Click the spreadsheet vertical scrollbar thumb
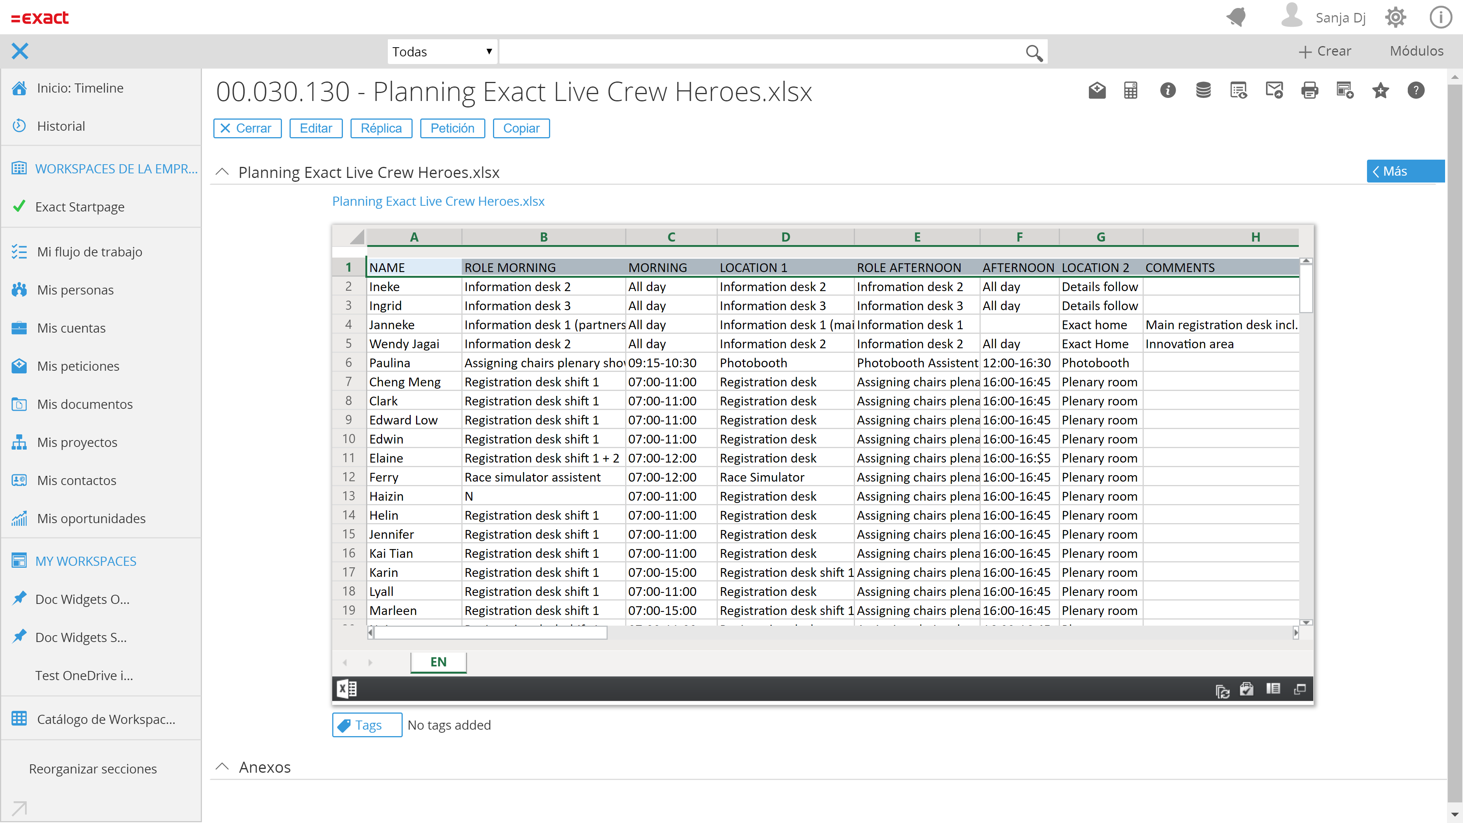The image size is (1463, 823). click(x=1306, y=288)
